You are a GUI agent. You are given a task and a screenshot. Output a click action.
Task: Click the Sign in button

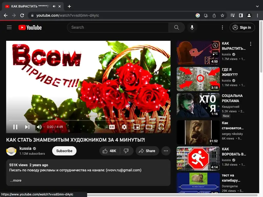click(x=242, y=27)
